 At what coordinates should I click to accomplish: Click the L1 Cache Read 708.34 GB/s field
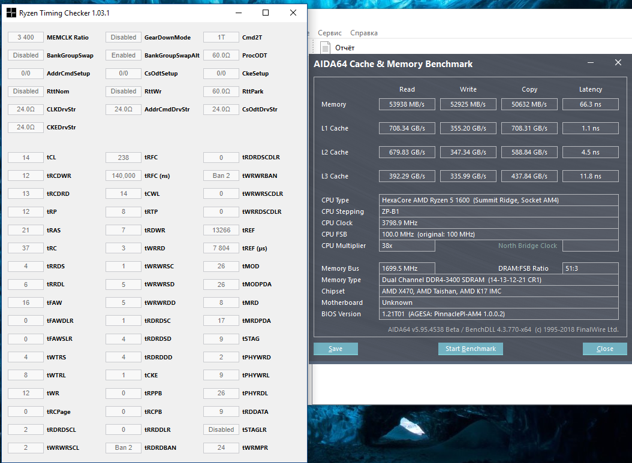click(x=407, y=128)
